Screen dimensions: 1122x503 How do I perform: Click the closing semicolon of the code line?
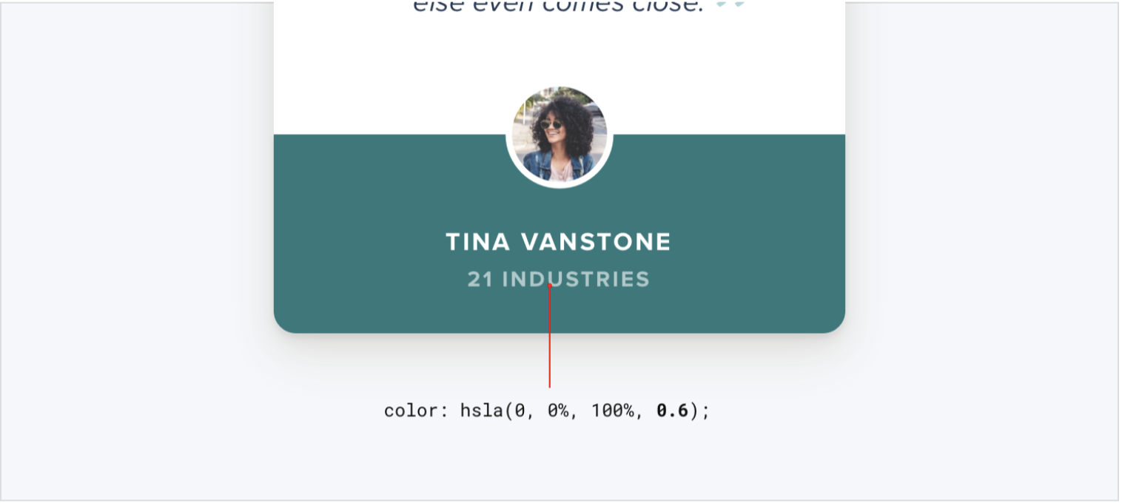click(x=705, y=411)
